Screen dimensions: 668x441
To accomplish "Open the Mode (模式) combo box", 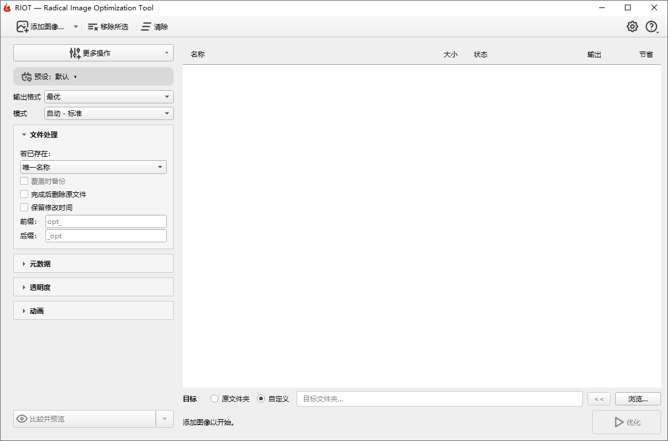I will (109, 113).
